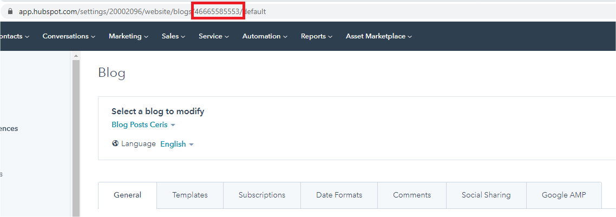The height and width of the screenshot is (217, 616).
Task: Select the General tab
Action: click(128, 195)
